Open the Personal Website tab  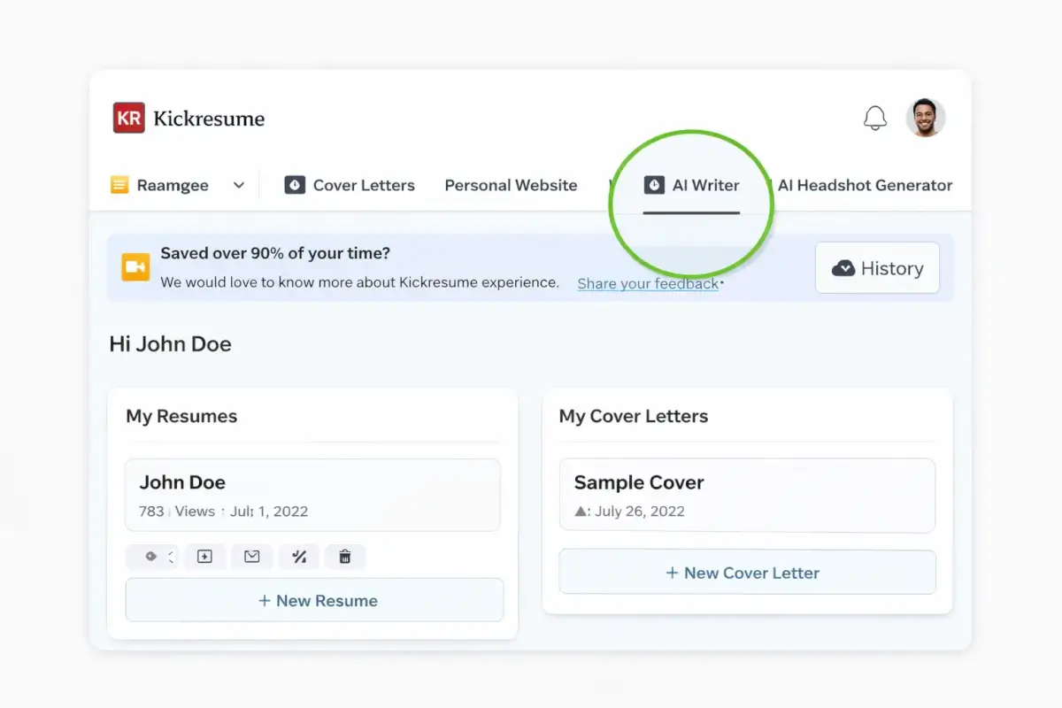[511, 185]
